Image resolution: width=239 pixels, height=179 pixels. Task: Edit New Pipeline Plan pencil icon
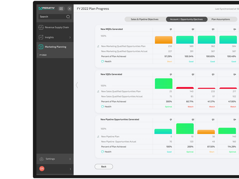click(98, 137)
